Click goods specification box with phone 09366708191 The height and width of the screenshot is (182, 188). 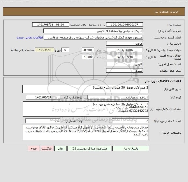click(86, 109)
